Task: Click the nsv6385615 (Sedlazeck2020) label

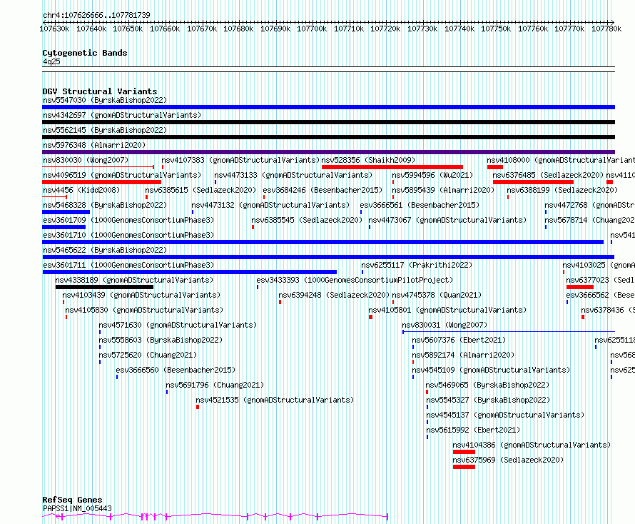Action: pyautogui.click(x=200, y=190)
